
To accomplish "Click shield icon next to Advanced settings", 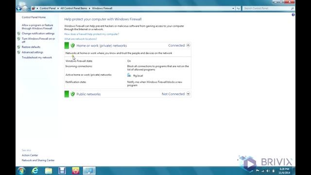I will pyautogui.click(x=18, y=52).
